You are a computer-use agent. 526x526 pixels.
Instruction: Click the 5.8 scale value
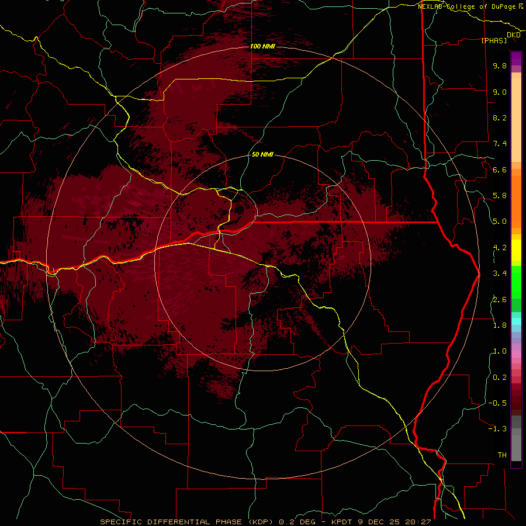[x=500, y=196]
